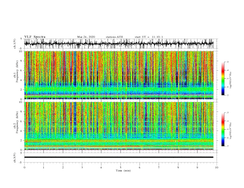Click the ch.1 voltage waveform trace
The height and width of the screenshot is (188, 244).
pyautogui.click(x=119, y=44)
